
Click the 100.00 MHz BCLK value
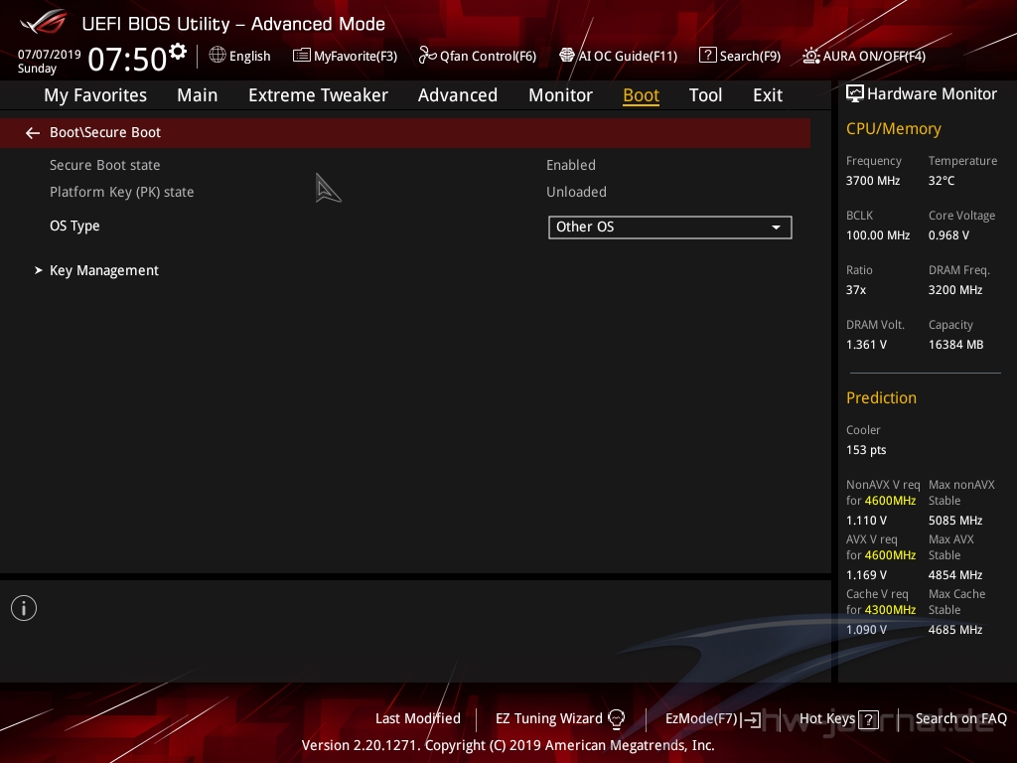click(878, 235)
